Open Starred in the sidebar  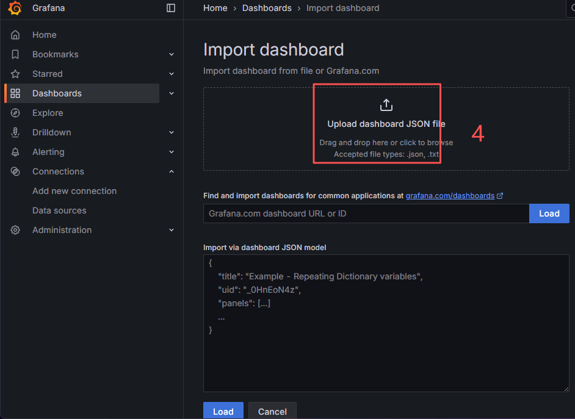point(47,74)
